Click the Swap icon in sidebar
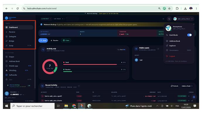This screenshot has width=202, height=113. tap(6, 46)
